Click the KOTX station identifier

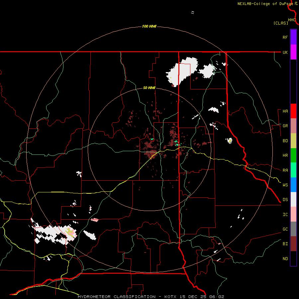[170, 297]
